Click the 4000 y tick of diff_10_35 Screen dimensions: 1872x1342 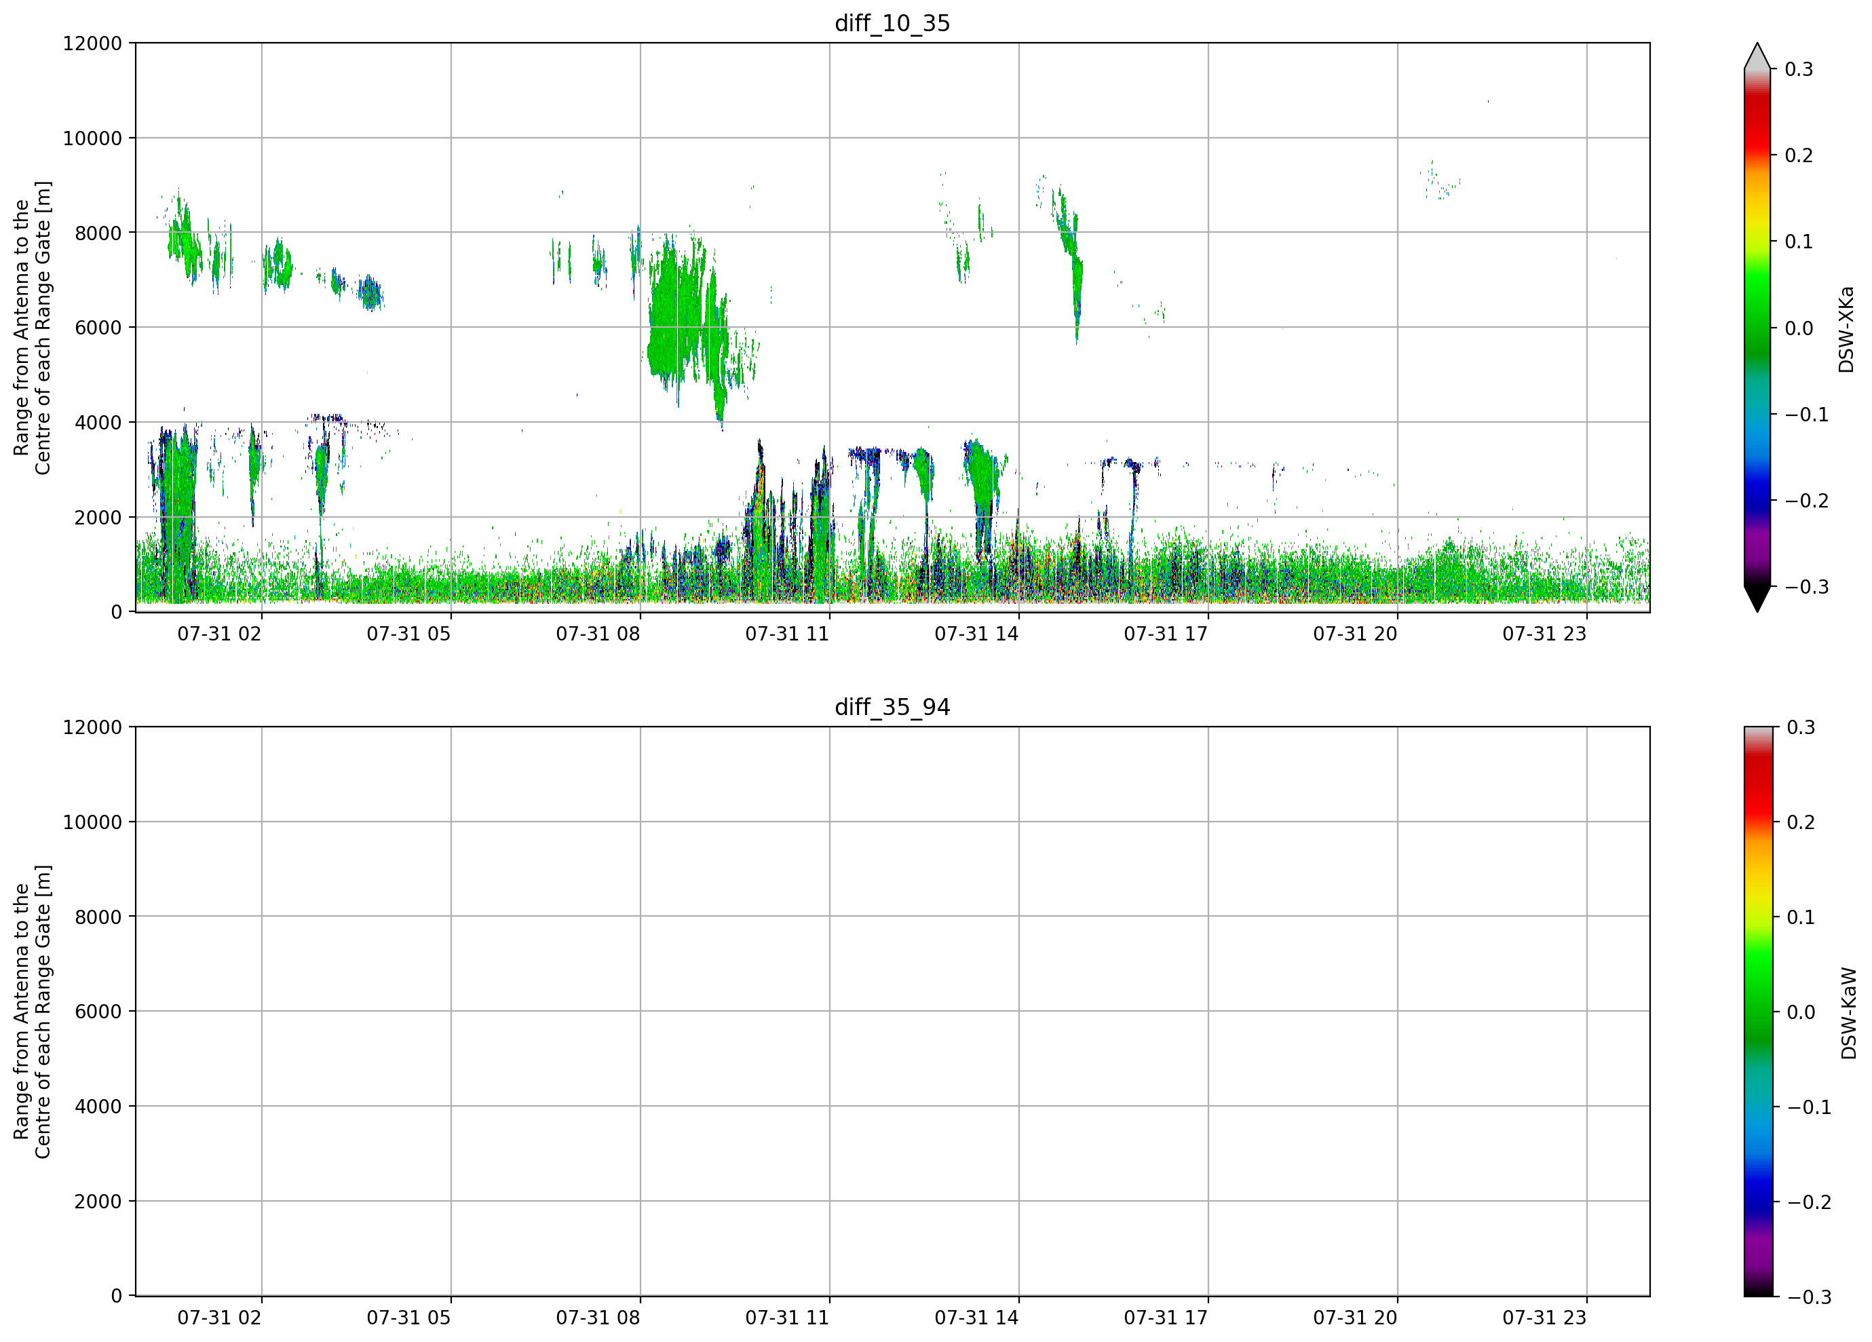coord(98,423)
